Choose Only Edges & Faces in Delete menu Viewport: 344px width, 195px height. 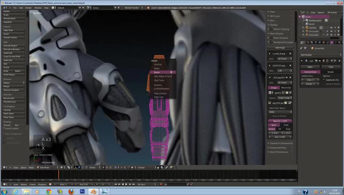coord(163,76)
